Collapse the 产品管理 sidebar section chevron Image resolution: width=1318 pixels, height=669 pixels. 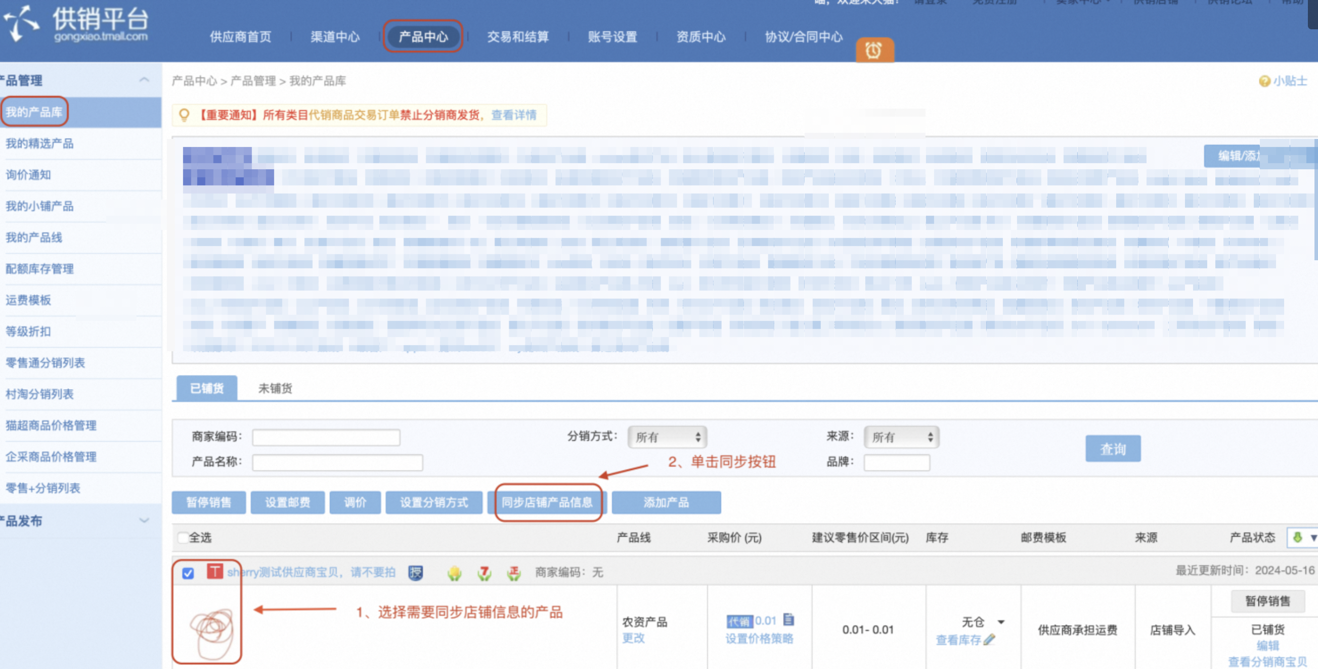point(144,80)
